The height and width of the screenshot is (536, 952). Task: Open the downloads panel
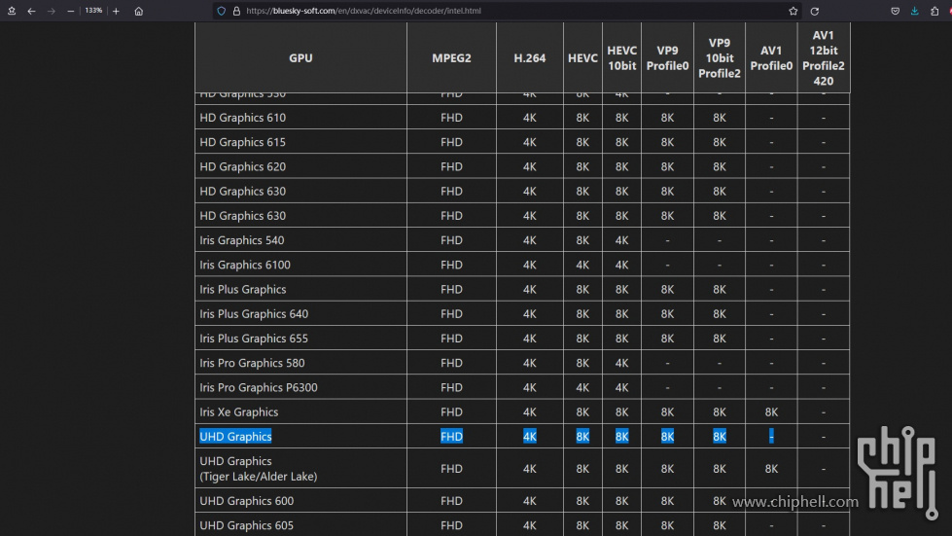pos(914,11)
